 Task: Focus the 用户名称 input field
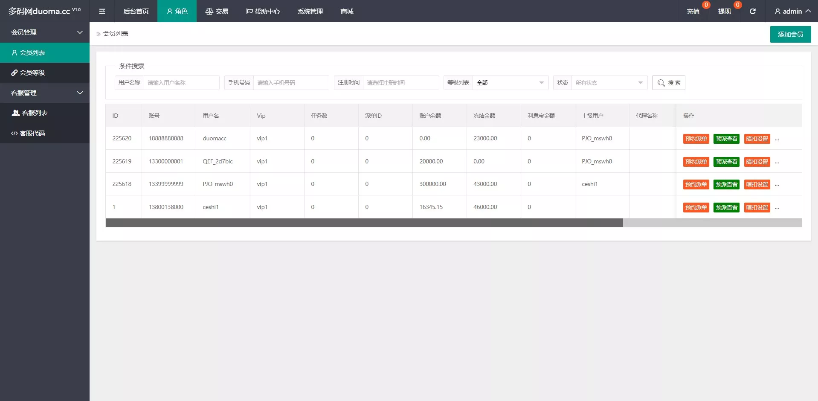pos(181,83)
